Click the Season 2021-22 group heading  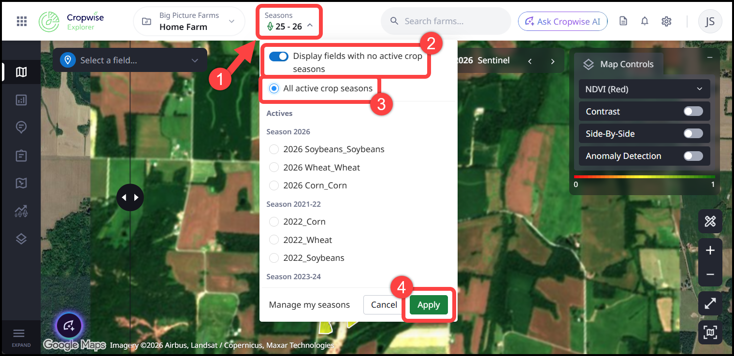pos(293,204)
